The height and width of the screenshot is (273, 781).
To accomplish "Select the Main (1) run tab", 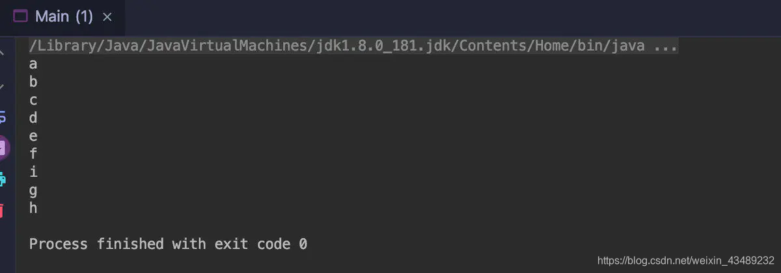I will [x=63, y=17].
